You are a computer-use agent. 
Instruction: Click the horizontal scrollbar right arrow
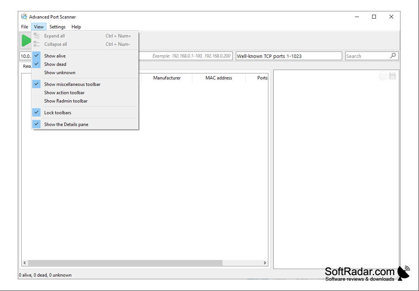pyautogui.click(x=265, y=263)
